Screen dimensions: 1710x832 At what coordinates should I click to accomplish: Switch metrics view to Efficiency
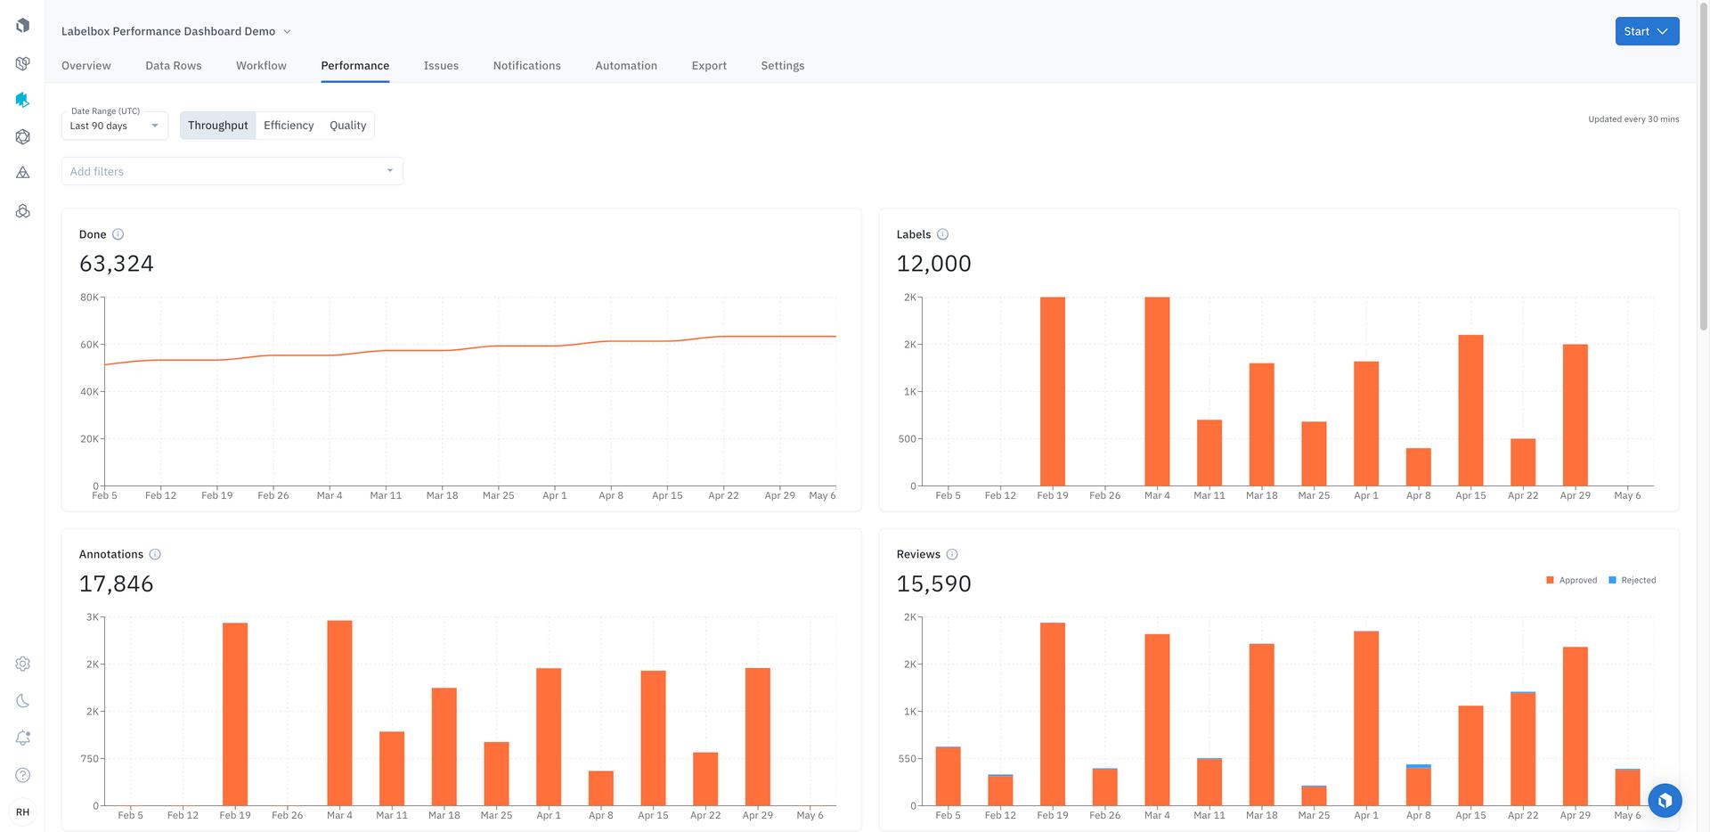tap(289, 126)
